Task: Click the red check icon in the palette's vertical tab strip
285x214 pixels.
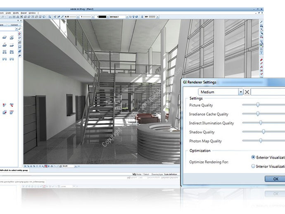Action: [x=20, y=33]
